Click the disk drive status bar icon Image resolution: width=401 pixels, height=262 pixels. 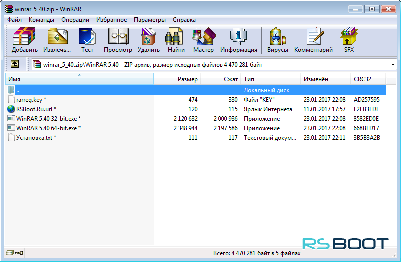coord(9,253)
